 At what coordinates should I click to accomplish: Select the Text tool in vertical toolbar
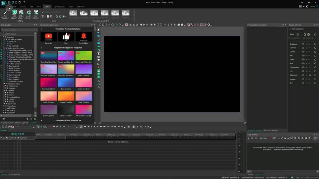pyautogui.click(x=99, y=54)
